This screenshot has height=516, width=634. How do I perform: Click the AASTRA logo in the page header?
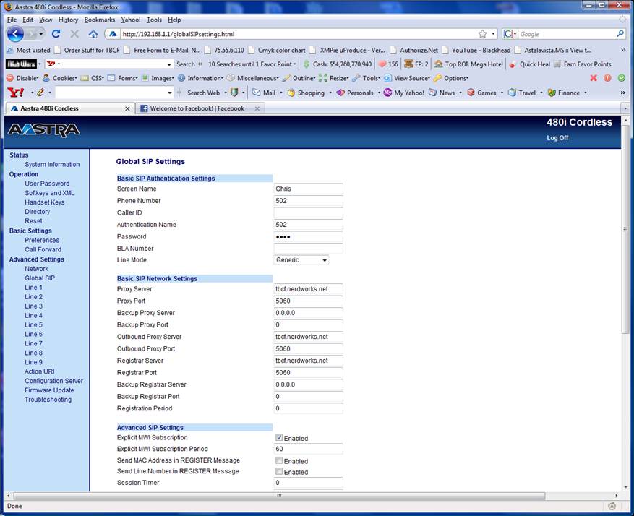click(43, 130)
